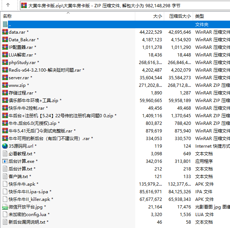Image resolution: width=230 pixels, height=228 pixels.
Task: Select the file name Data_Bak.rar
Action: pyautogui.click(x=22, y=40)
